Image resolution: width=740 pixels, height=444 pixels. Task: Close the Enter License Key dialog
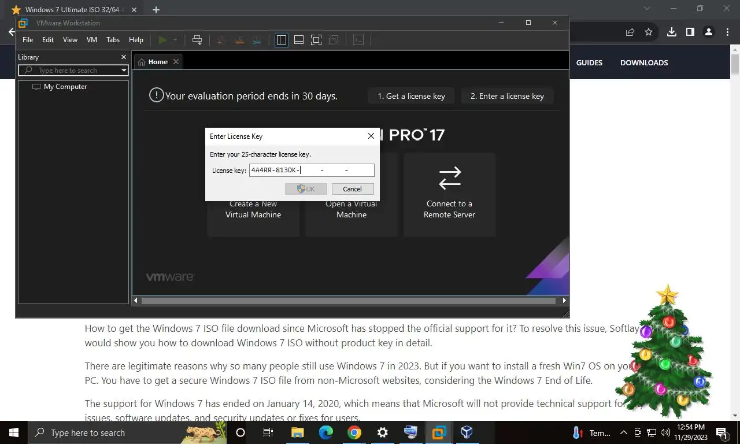371,136
